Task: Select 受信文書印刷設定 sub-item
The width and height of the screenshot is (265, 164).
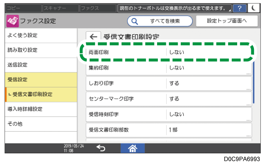Action: pos(41,94)
